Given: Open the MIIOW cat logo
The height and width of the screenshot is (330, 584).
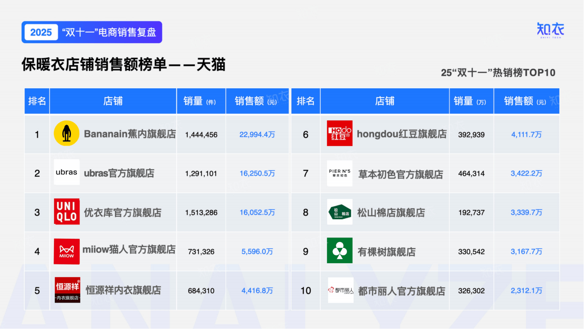Looking at the screenshot, I should pos(66,251).
